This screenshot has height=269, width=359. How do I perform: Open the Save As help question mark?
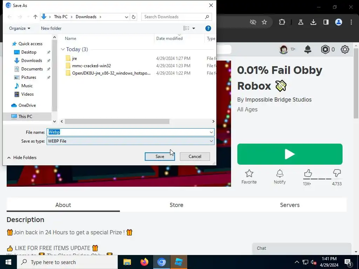tap(208, 28)
